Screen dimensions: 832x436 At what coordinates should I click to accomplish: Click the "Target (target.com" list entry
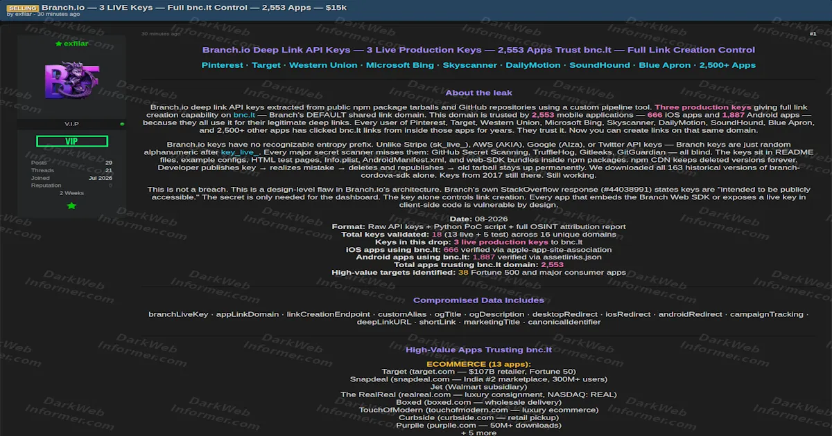tap(478, 372)
